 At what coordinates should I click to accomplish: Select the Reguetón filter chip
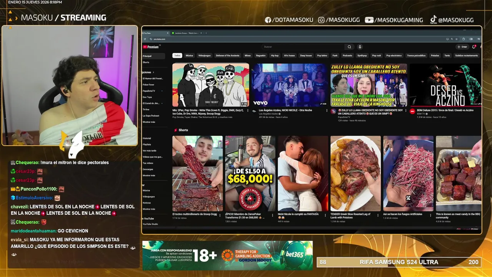[x=261, y=55]
